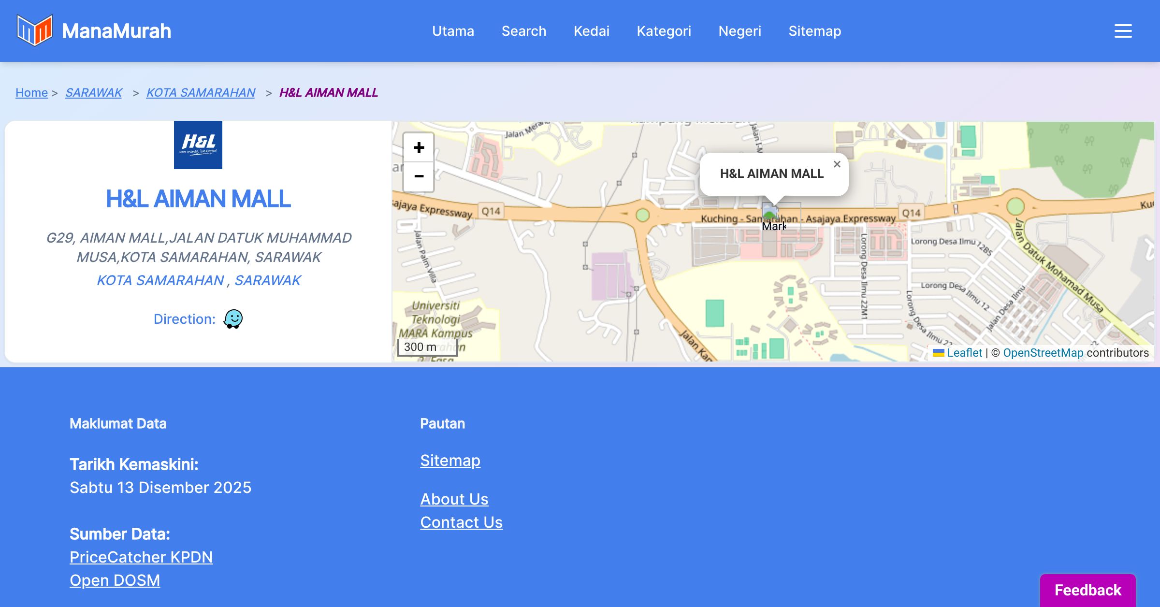Viewport: 1160px width, 607px height.
Task: Open the Open DOSM link
Action: 115,580
